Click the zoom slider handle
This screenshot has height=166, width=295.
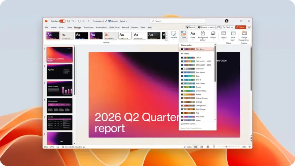click(226, 147)
